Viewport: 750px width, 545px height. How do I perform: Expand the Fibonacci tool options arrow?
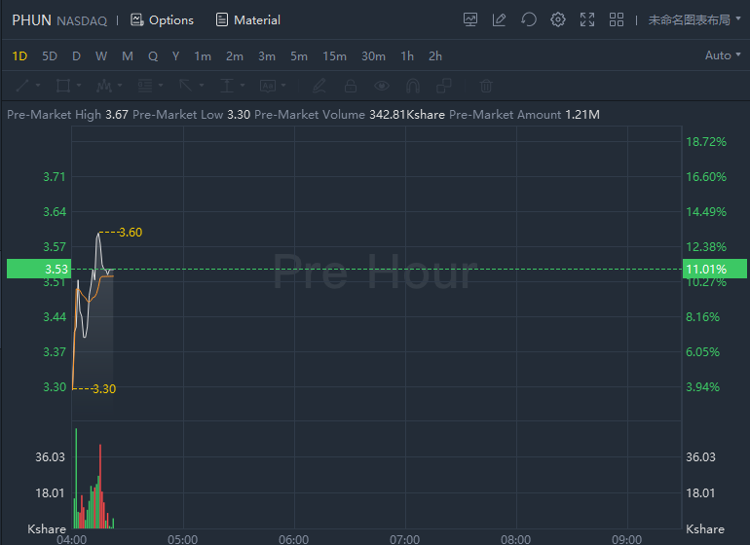[161, 86]
